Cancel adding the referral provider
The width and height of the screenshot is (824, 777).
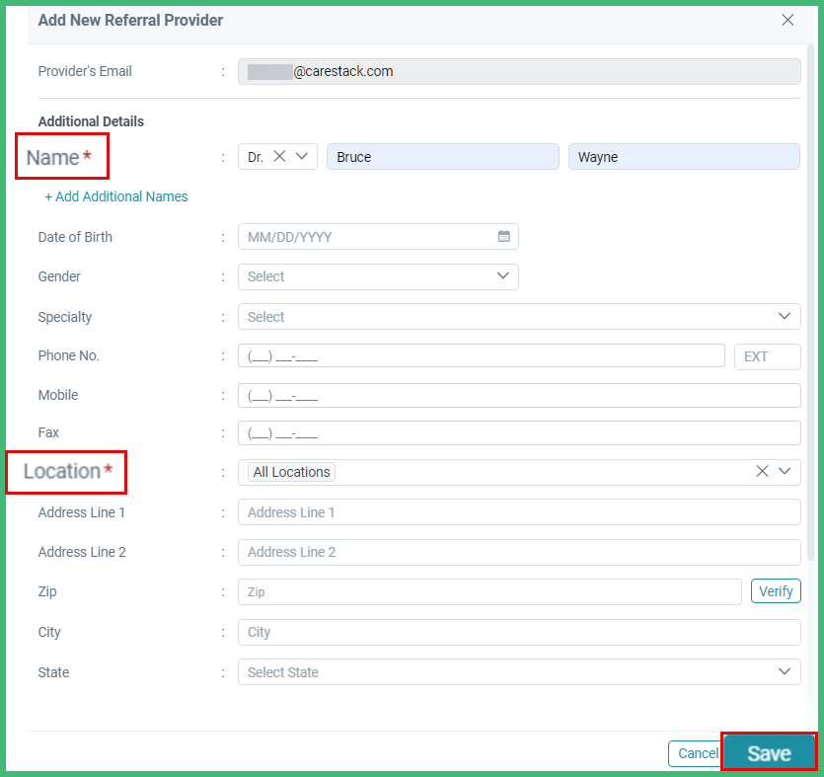(x=698, y=753)
